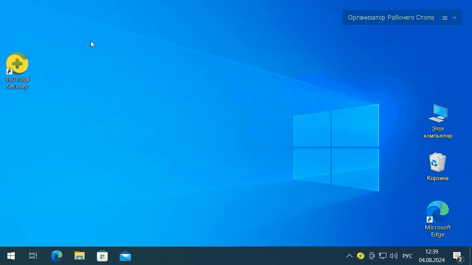Switch input language via РУС indicator
Viewport: 472px width, 265px height.
click(x=407, y=256)
